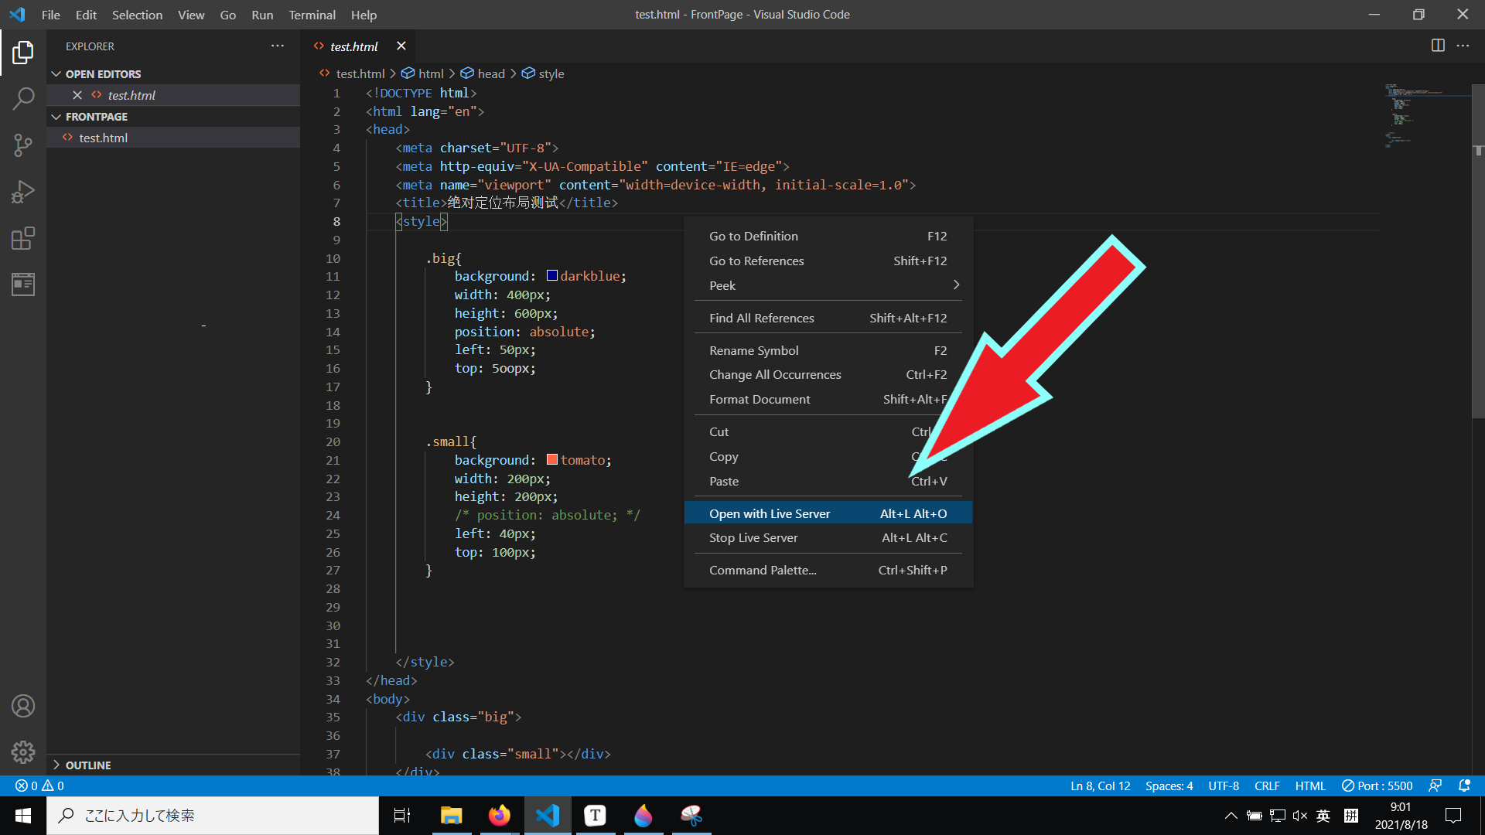
Task: Click html in the breadcrumb
Action: [x=431, y=73]
